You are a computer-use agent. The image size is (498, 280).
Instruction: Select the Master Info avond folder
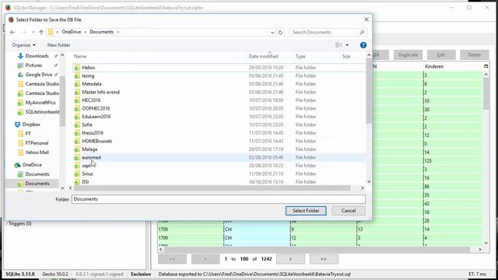pyautogui.click(x=100, y=92)
